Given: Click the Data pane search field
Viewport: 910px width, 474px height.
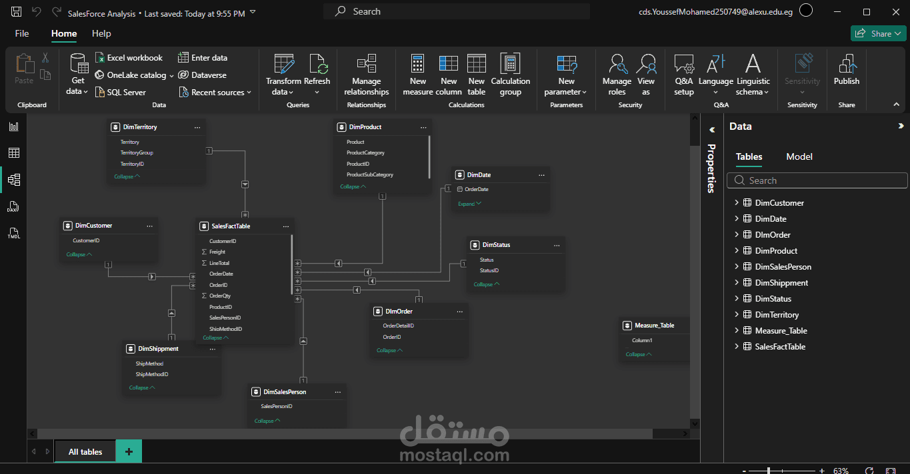Looking at the screenshot, I should (817, 180).
